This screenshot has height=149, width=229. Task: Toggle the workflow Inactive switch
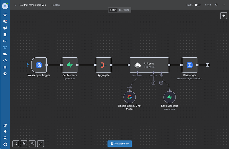[198, 5]
